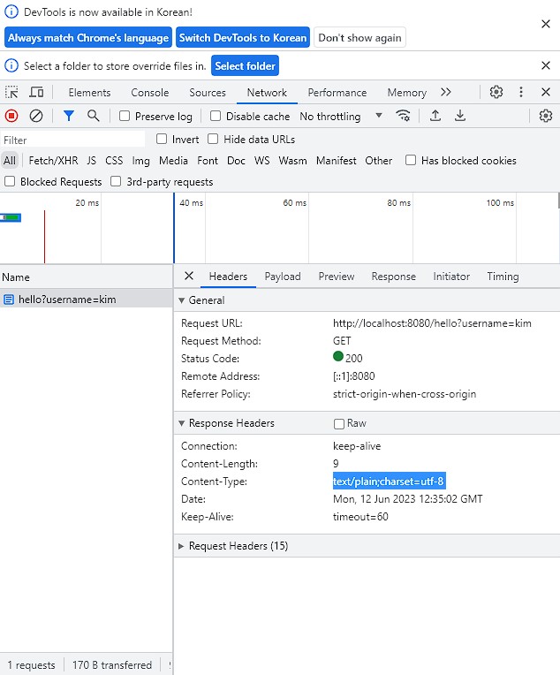Viewport: 560px width, 675px height.
Task: Open network conditions wifi icon
Action: point(403,116)
